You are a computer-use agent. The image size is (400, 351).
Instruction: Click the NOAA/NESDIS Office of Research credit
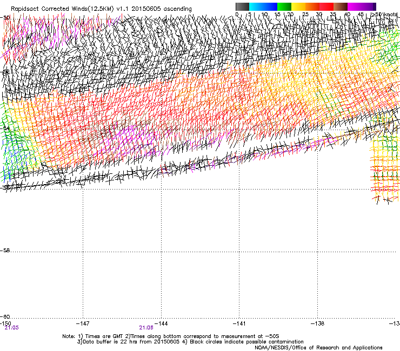pos(318,348)
